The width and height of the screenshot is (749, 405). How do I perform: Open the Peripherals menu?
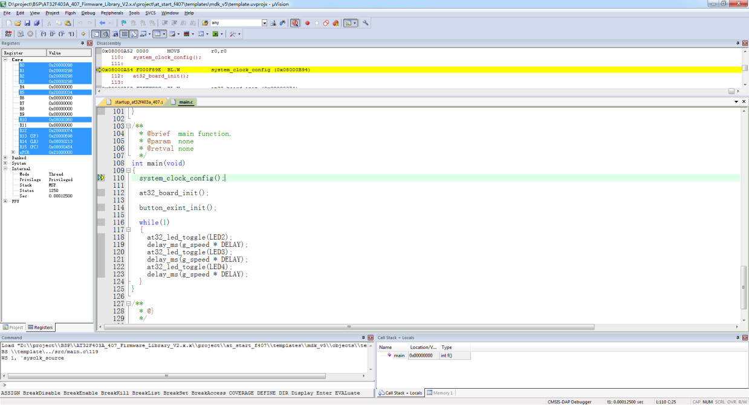click(112, 13)
